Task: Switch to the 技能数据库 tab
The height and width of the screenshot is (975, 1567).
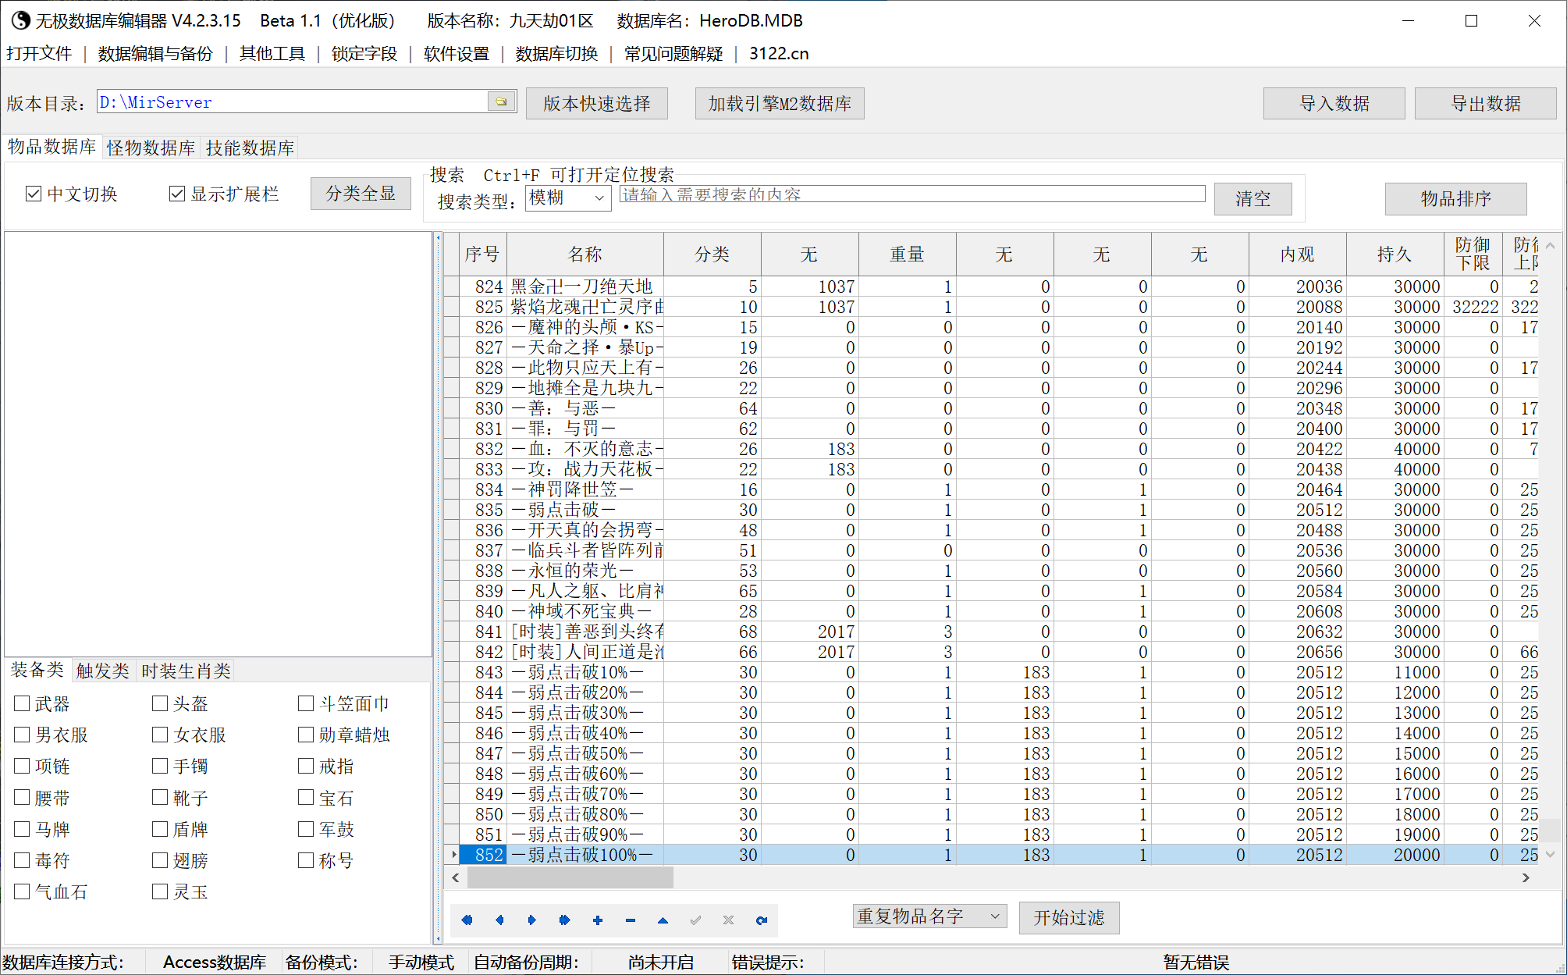Action: (250, 148)
